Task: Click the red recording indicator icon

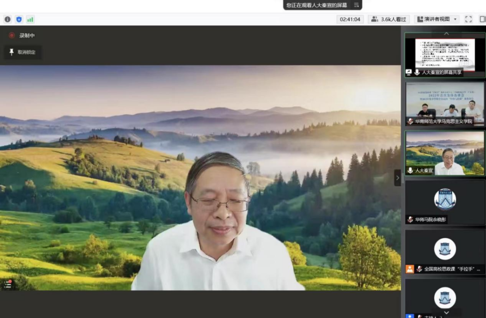Action: 12,36
